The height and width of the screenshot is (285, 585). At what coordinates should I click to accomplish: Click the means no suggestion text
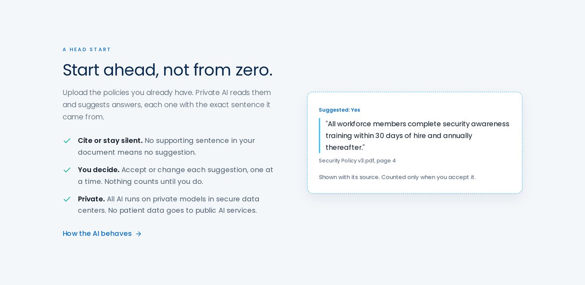[x=156, y=152]
